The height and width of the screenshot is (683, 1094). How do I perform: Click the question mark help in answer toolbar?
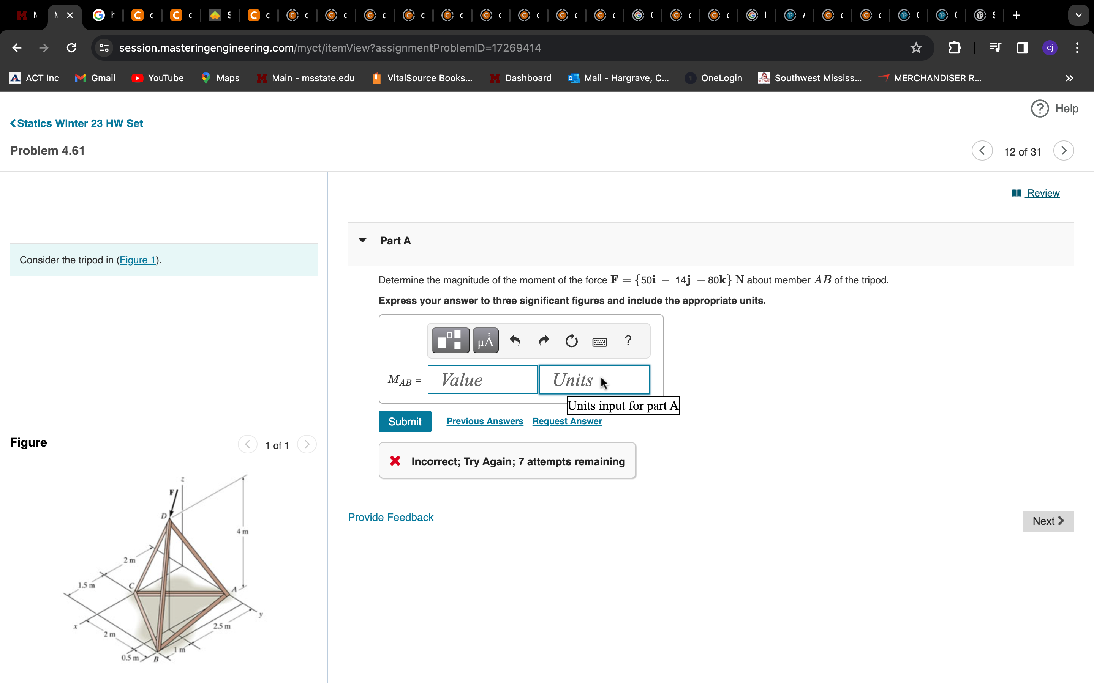tap(628, 340)
